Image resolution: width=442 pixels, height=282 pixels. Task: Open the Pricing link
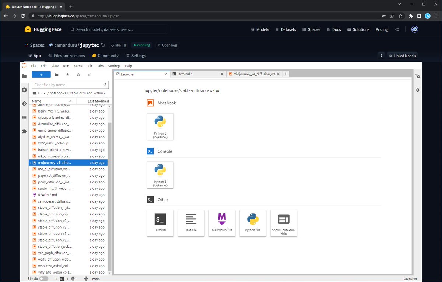(x=382, y=29)
